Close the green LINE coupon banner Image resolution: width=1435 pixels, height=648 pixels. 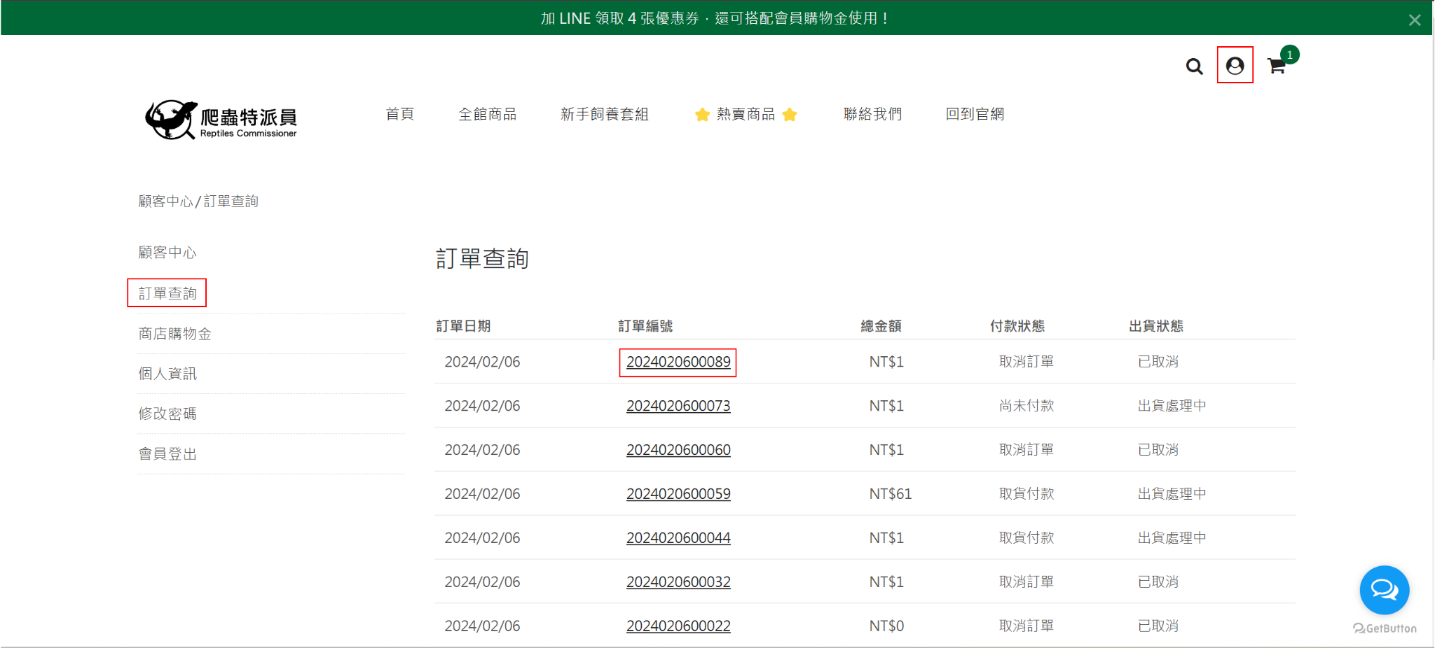pyautogui.click(x=1414, y=20)
